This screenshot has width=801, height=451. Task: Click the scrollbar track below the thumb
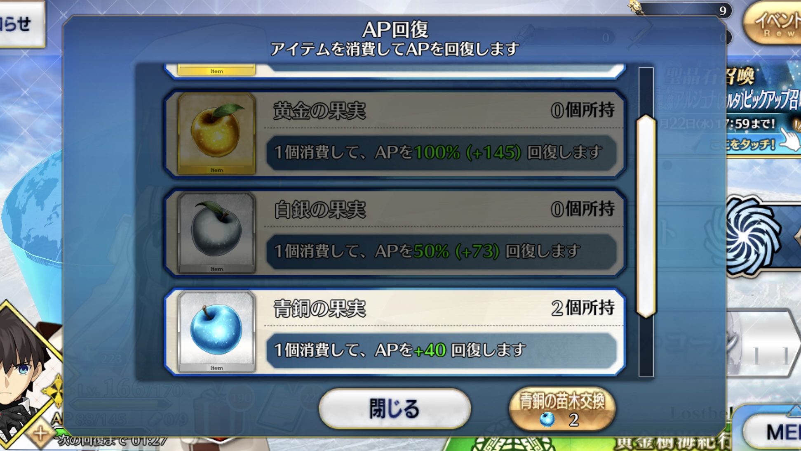pos(646,347)
